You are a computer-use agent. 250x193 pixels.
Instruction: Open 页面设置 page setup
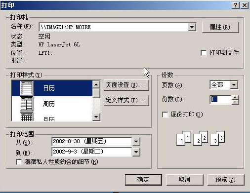click(126, 85)
